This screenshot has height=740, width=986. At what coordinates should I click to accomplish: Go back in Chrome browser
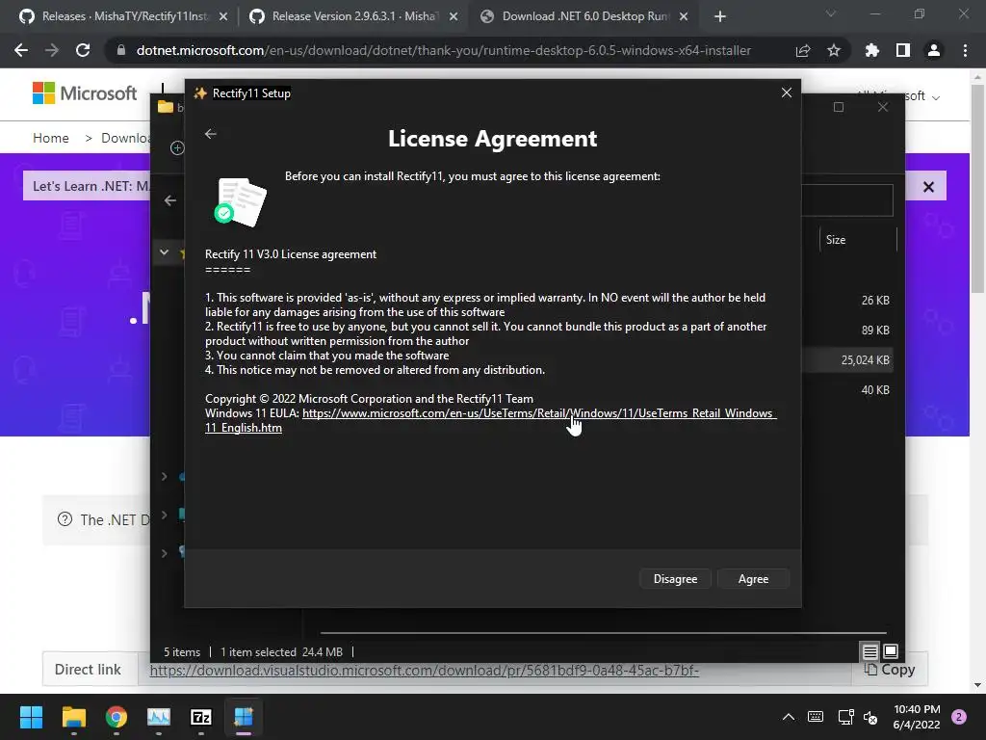[x=21, y=50]
